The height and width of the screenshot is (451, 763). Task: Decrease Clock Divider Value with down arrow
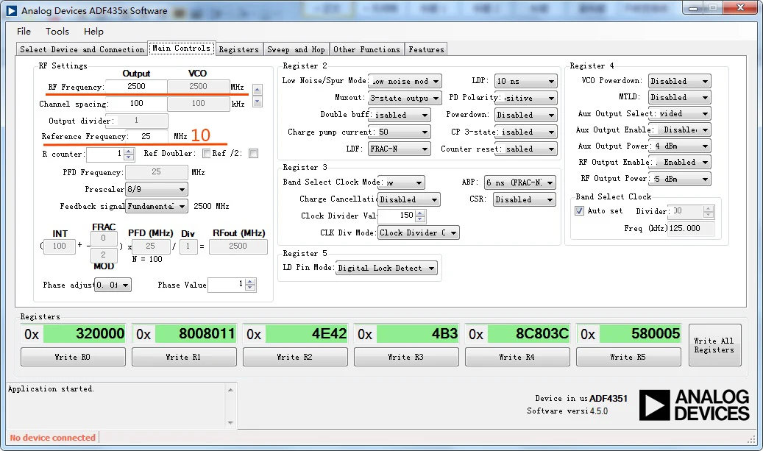[420, 219]
